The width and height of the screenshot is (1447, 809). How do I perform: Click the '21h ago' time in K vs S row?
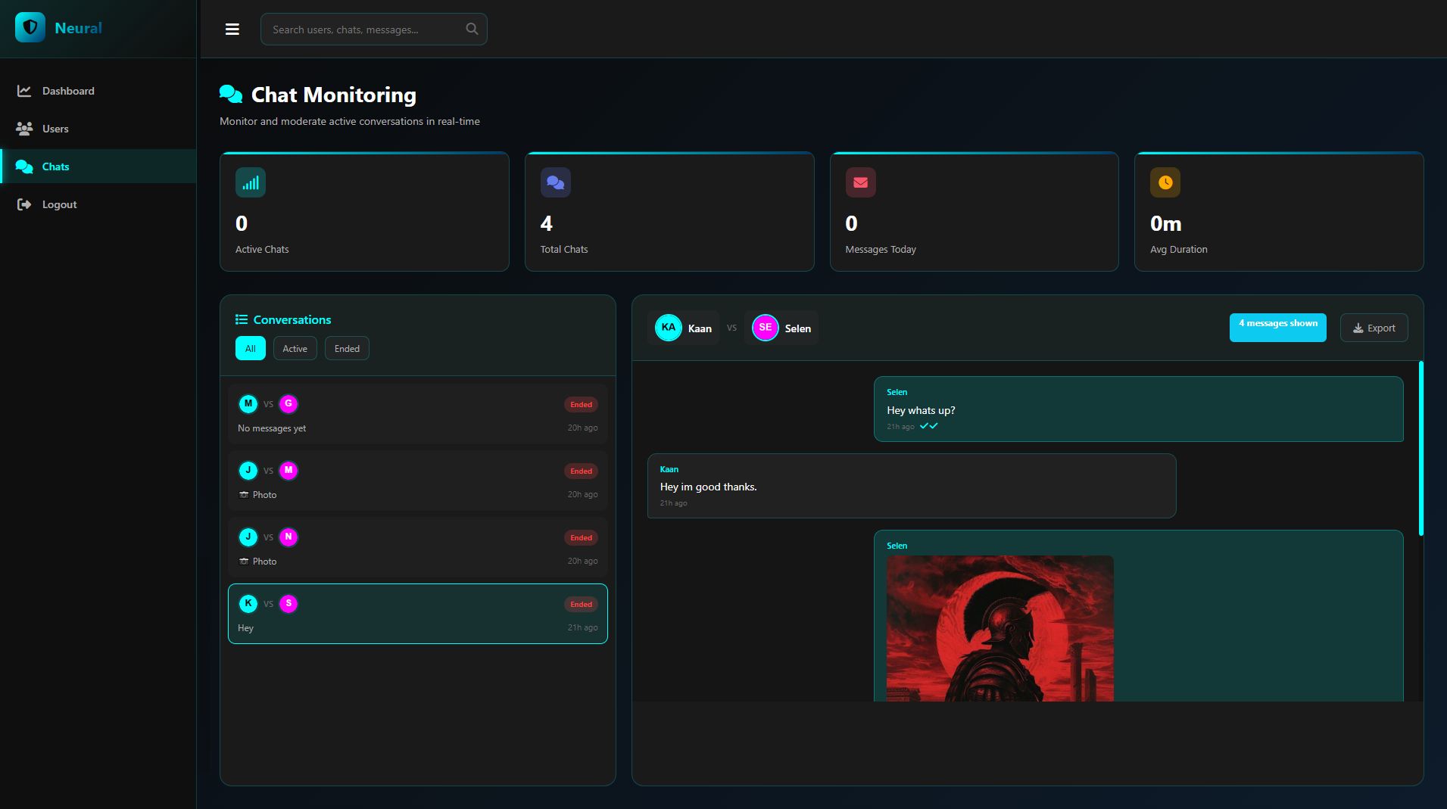tap(583, 628)
